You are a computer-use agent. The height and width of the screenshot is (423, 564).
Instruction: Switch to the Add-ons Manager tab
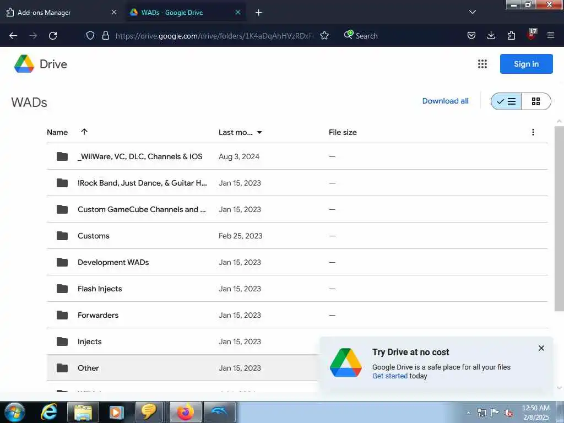click(x=61, y=12)
